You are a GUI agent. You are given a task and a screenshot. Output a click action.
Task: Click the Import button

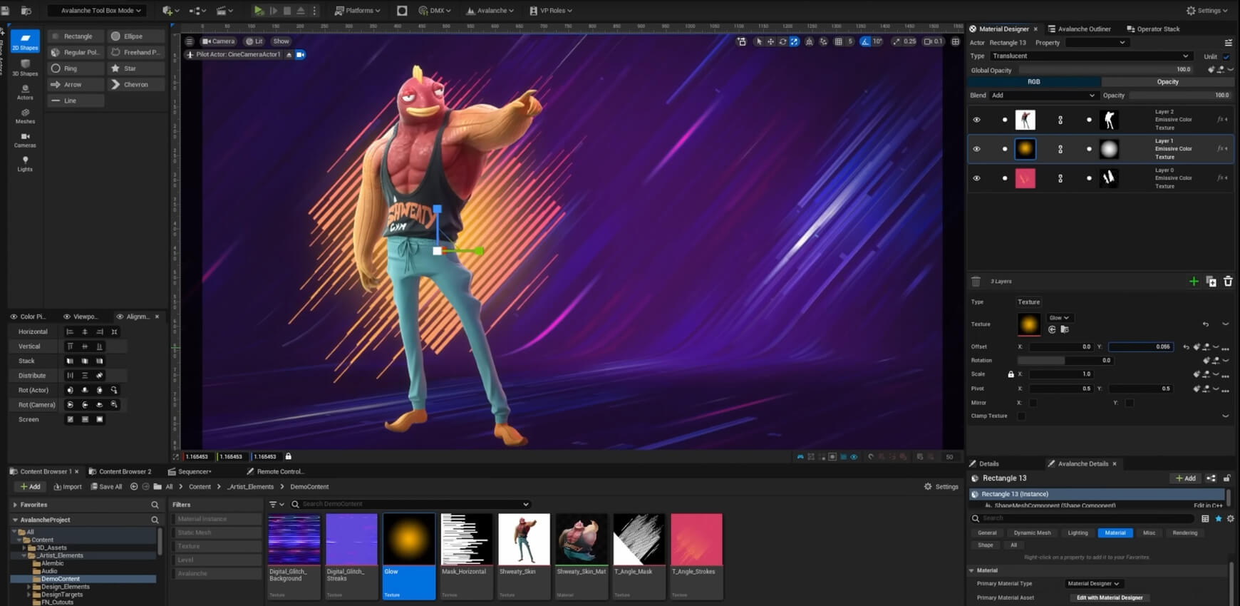point(68,487)
